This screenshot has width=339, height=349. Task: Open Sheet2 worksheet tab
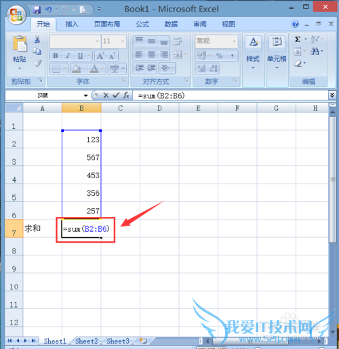pyautogui.click(x=87, y=341)
